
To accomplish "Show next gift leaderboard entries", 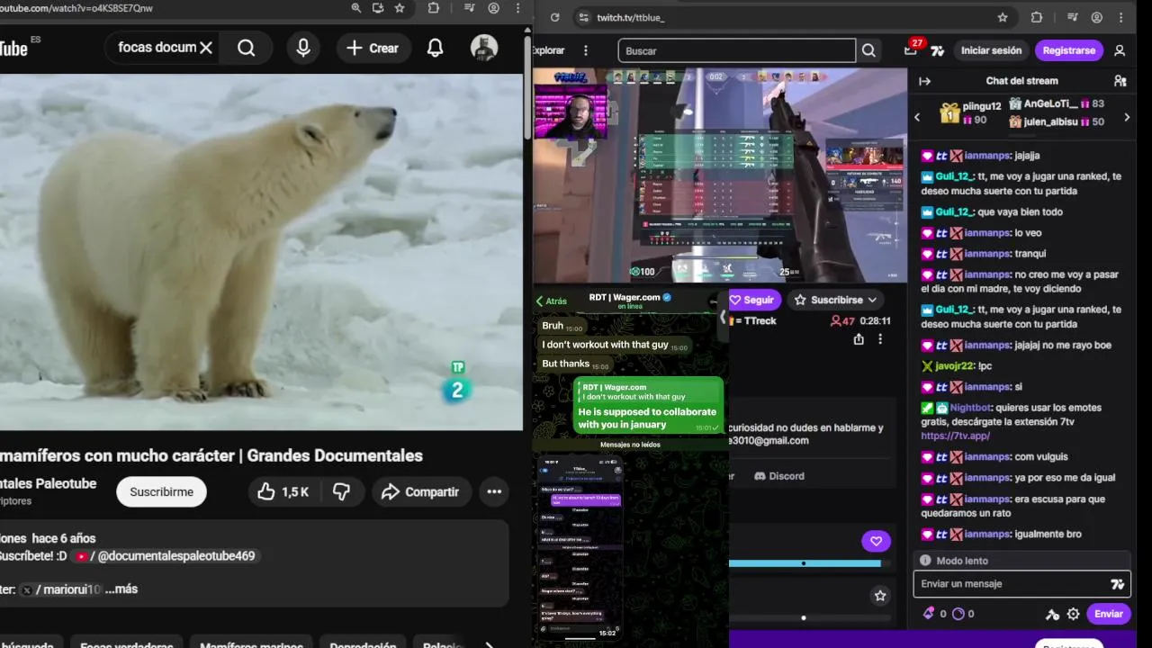I will pos(1126,117).
